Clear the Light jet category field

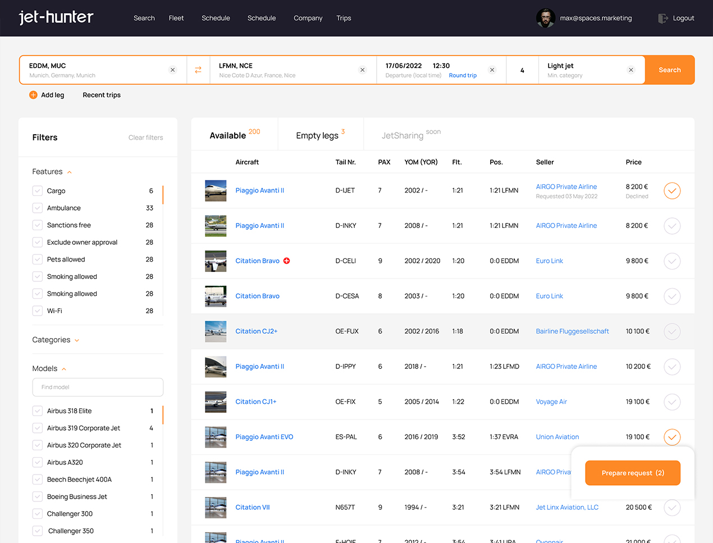click(630, 70)
